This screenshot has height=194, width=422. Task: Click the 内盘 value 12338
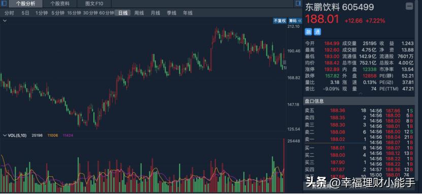tap(370, 70)
